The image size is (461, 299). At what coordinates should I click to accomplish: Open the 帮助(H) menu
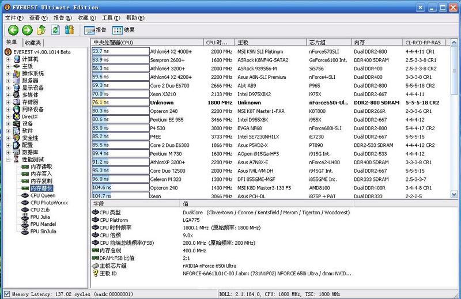(x=135, y=18)
